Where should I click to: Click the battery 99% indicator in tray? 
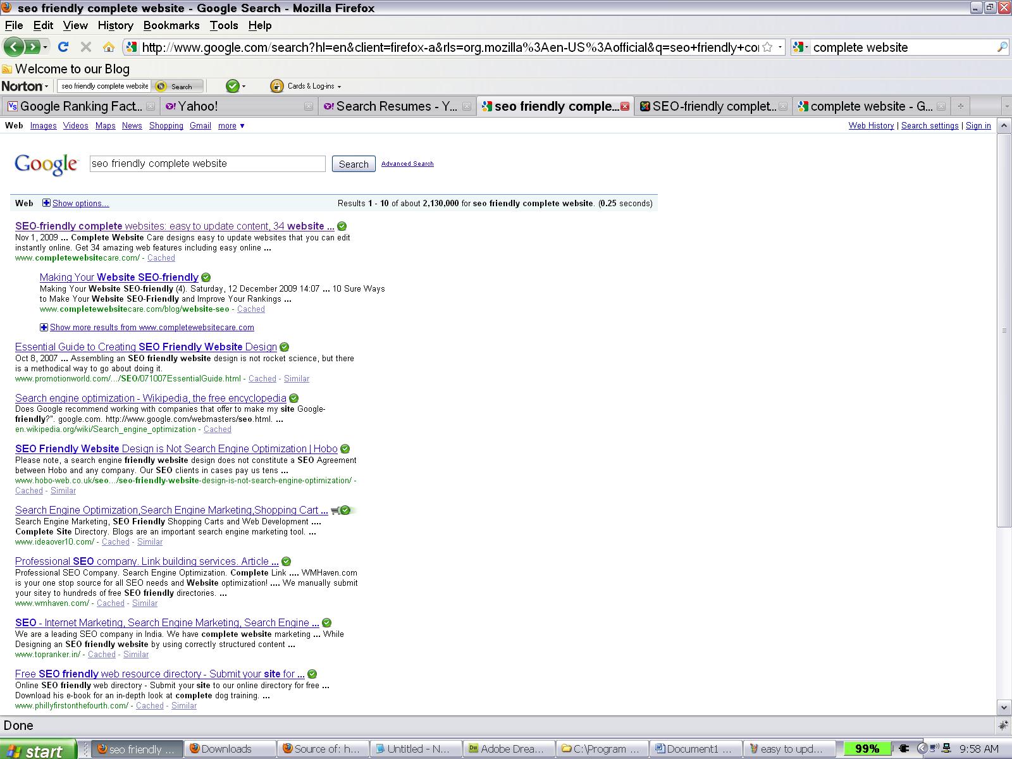[x=867, y=750]
